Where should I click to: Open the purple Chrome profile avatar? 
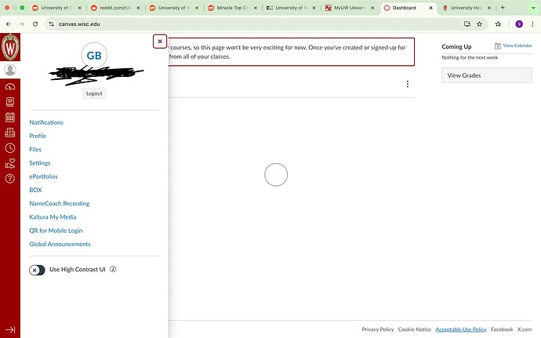[x=519, y=24]
